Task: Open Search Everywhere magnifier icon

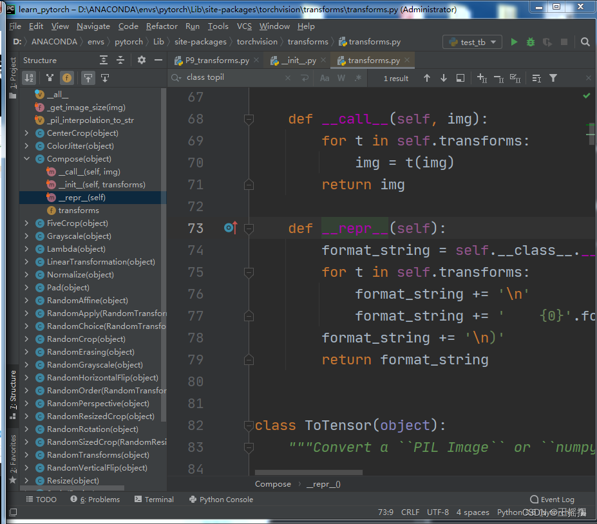Action: [585, 42]
